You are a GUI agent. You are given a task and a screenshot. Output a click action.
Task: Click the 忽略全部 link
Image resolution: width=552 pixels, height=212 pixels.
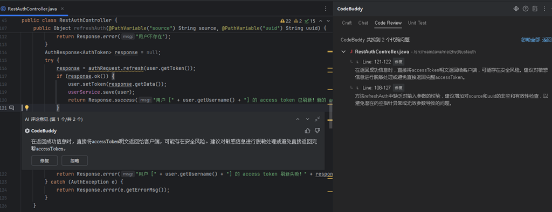[x=530, y=40]
